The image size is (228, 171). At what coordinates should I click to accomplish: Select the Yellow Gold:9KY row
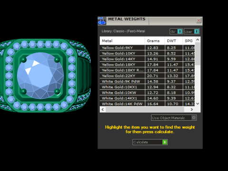[147, 48]
